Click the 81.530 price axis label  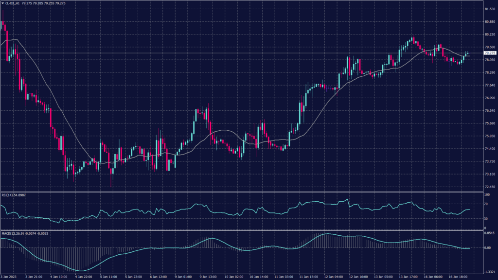(489, 9)
